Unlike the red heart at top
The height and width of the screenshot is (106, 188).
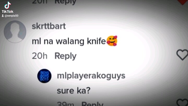[x=183, y=2]
